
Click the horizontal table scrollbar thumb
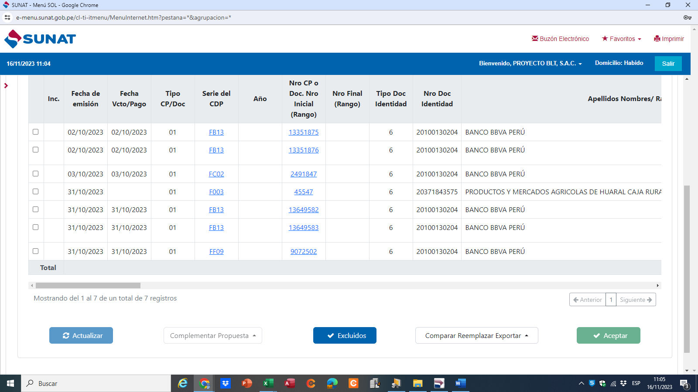pyautogui.click(x=88, y=286)
